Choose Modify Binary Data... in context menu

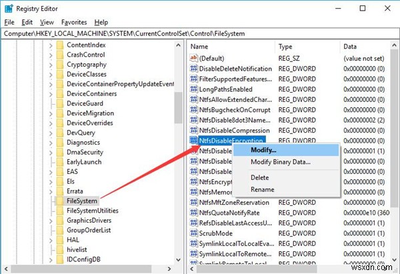[x=286, y=162]
